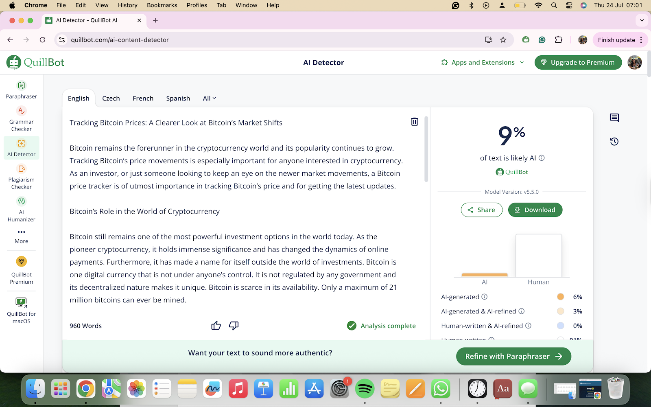Bookmark this page with star icon
The width and height of the screenshot is (651, 407).
(503, 39)
